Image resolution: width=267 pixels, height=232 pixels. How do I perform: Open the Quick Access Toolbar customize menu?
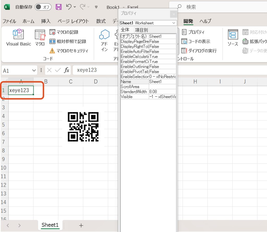click(x=96, y=7)
